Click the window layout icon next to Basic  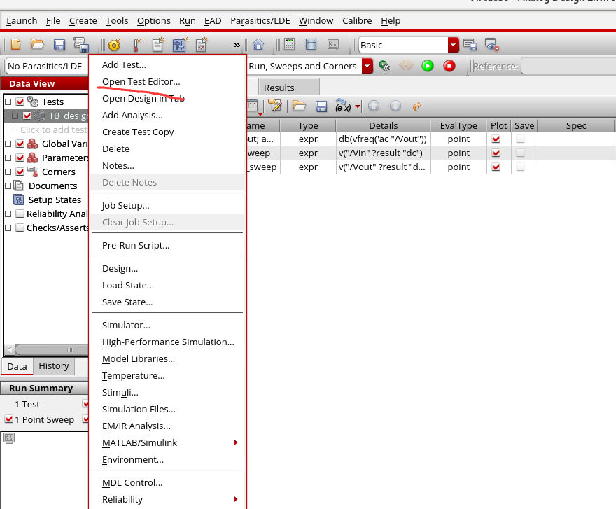(x=470, y=44)
